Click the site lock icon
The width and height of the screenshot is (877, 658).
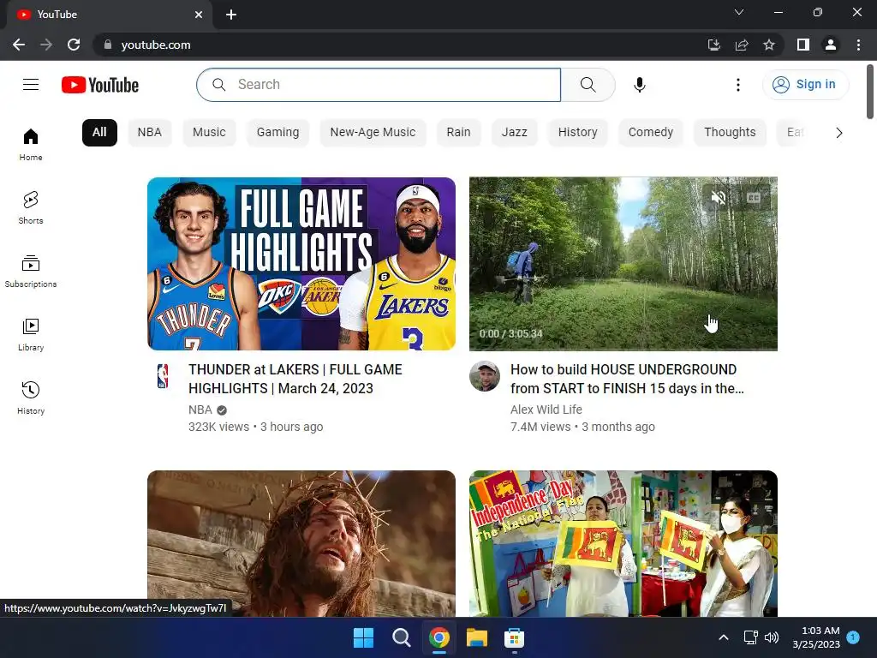[x=108, y=45]
